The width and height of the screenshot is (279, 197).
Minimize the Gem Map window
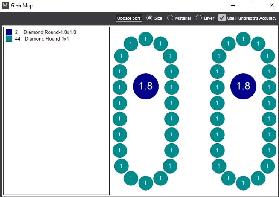point(233,6)
